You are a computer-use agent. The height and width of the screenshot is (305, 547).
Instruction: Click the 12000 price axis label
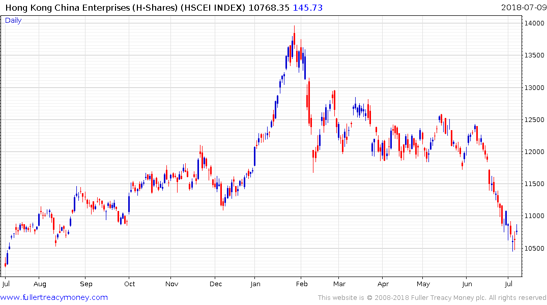534,152
